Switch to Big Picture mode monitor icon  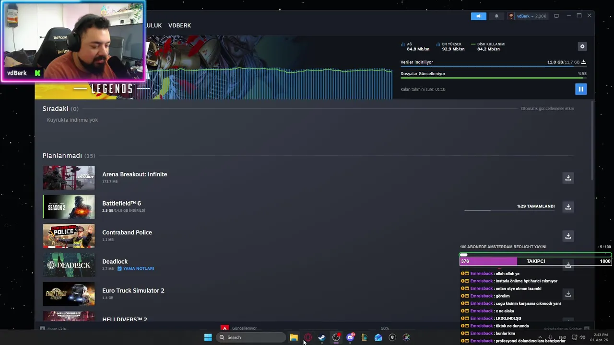(x=556, y=16)
